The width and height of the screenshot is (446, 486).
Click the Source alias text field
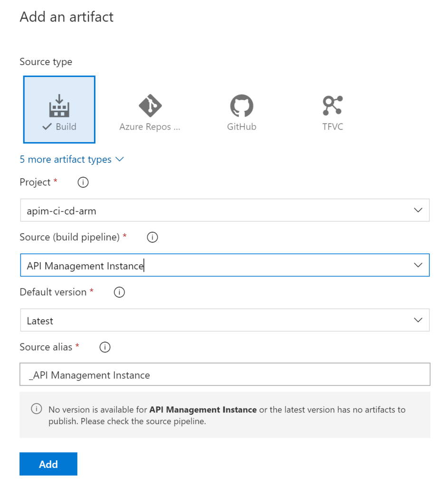point(225,375)
